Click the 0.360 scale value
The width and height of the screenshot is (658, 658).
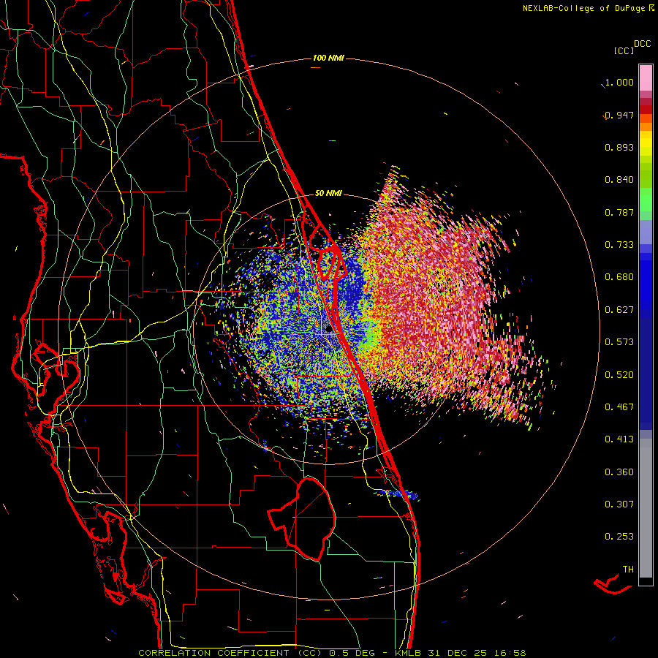click(619, 472)
